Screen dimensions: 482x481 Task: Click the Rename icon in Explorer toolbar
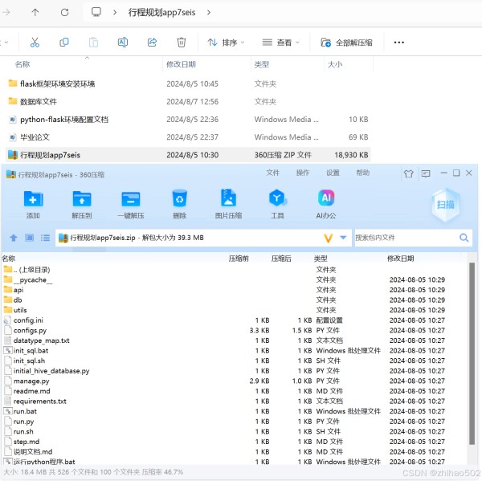[123, 43]
